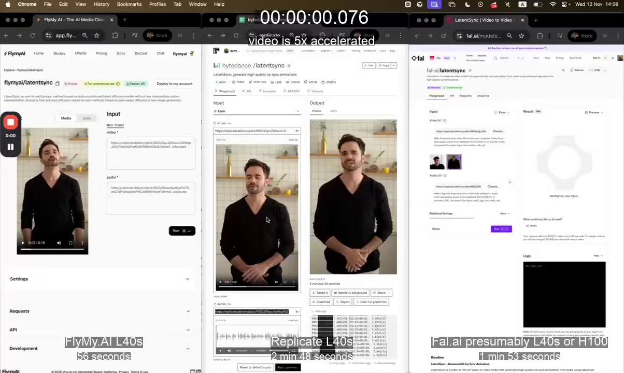Open the Form dropdown in fal Input
The image size is (624, 373).
502,112
